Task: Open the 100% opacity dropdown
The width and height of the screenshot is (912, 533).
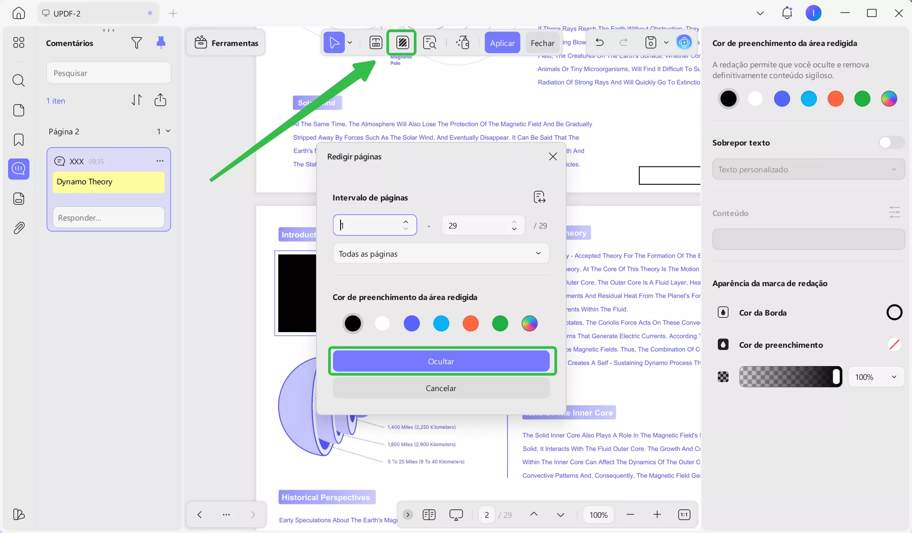Action: 875,377
